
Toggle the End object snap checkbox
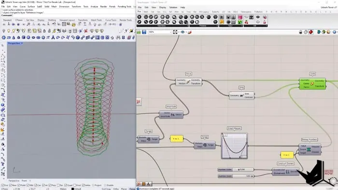(3, 185)
